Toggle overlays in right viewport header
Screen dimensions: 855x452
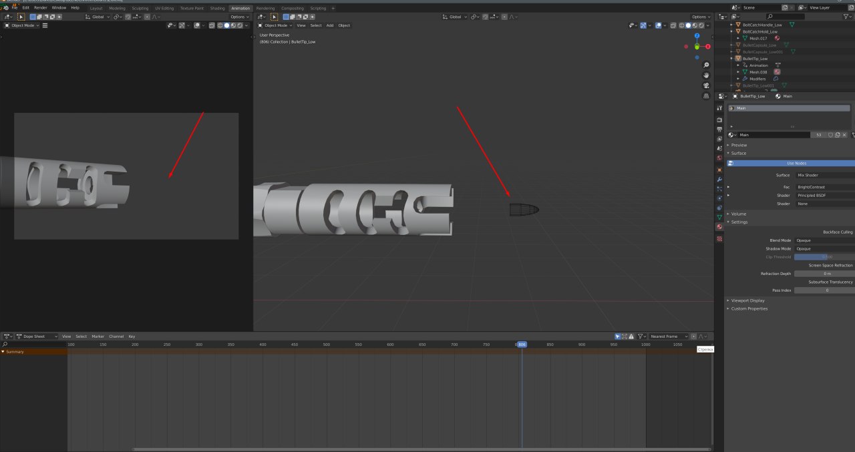click(659, 25)
